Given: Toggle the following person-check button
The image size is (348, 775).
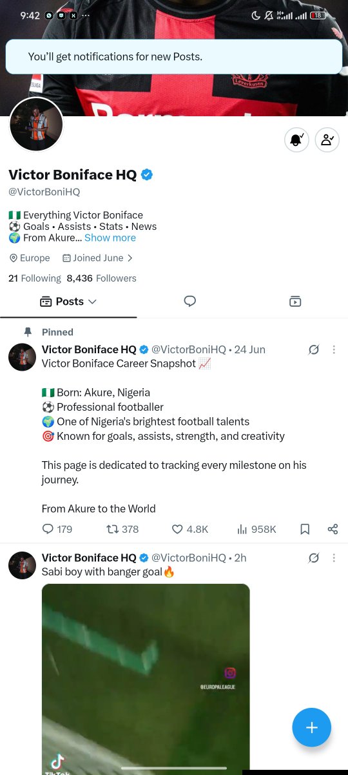Looking at the screenshot, I should [x=327, y=139].
